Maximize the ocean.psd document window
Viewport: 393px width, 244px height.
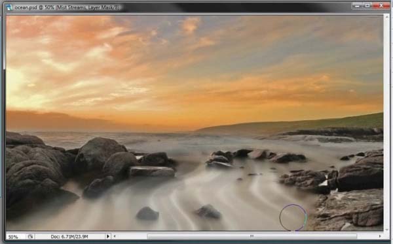click(x=367, y=5)
